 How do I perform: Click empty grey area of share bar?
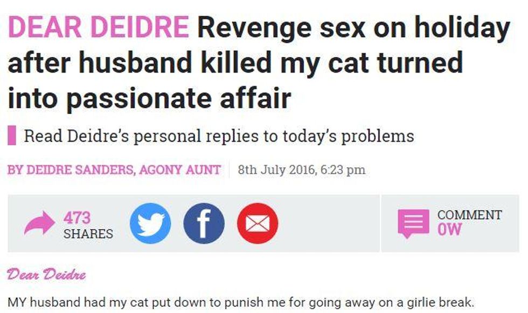pos(328,223)
